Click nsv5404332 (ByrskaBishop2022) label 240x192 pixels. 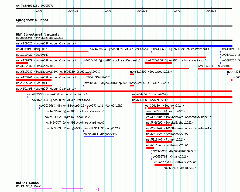[x=68, y=117]
